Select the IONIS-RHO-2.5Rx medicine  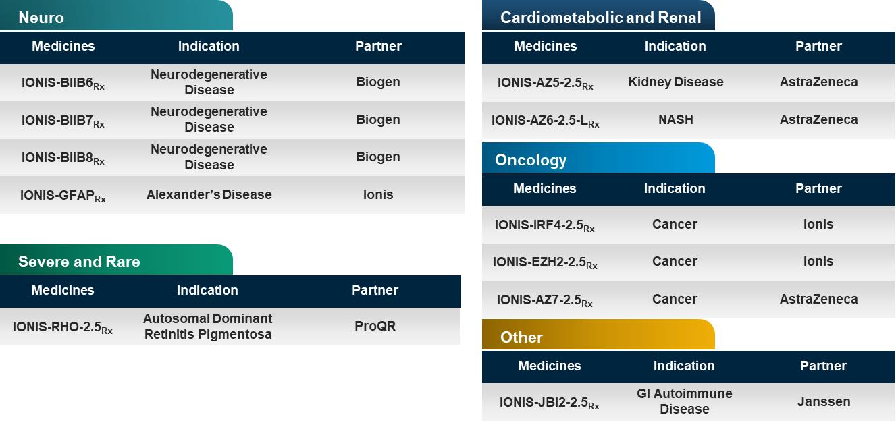[63, 328]
